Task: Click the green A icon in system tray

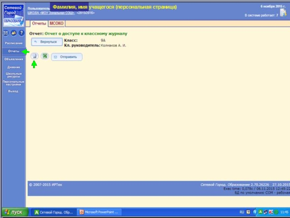Action: pos(260,212)
